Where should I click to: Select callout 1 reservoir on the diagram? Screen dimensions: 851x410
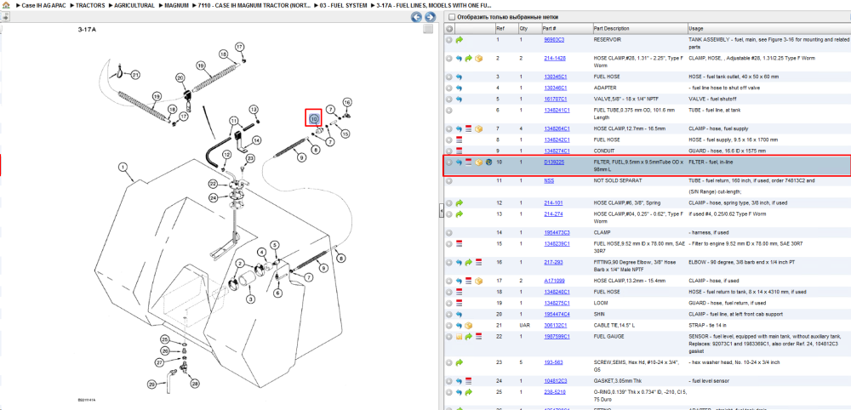(x=123, y=167)
